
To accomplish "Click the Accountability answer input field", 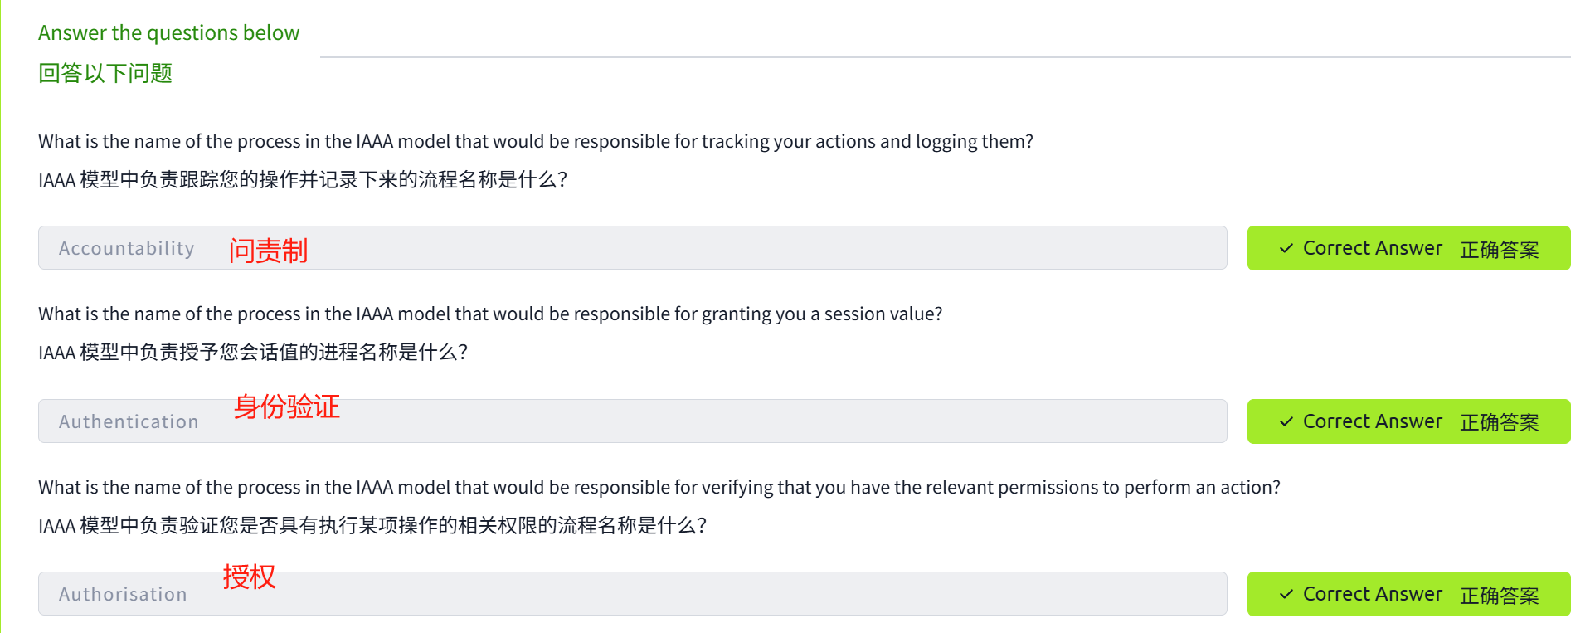I will pos(630,248).
